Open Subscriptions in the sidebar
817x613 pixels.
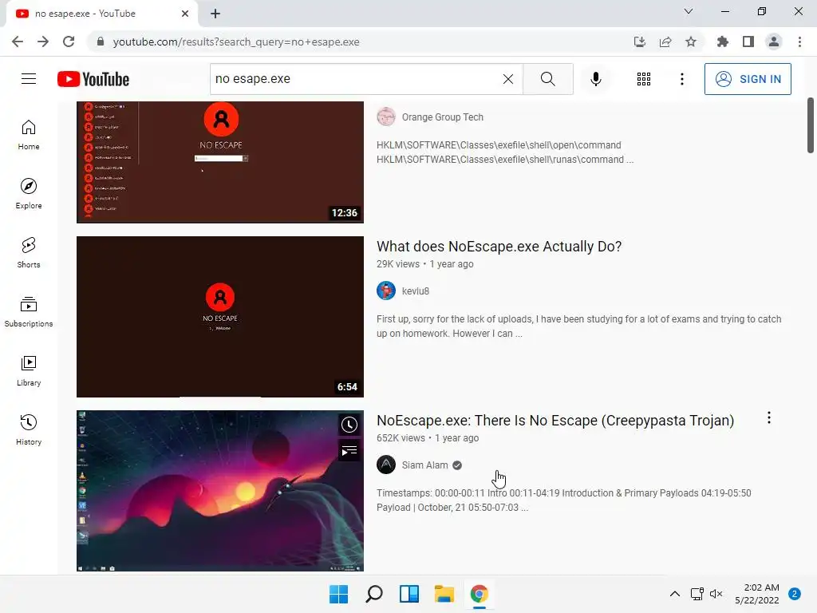pos(29,312)
